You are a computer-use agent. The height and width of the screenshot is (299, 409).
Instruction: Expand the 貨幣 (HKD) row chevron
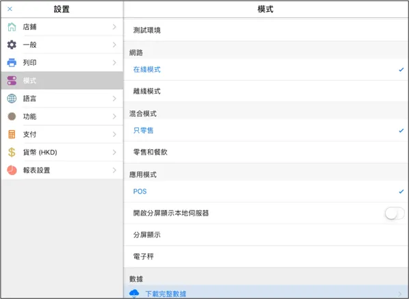(114, 152)
